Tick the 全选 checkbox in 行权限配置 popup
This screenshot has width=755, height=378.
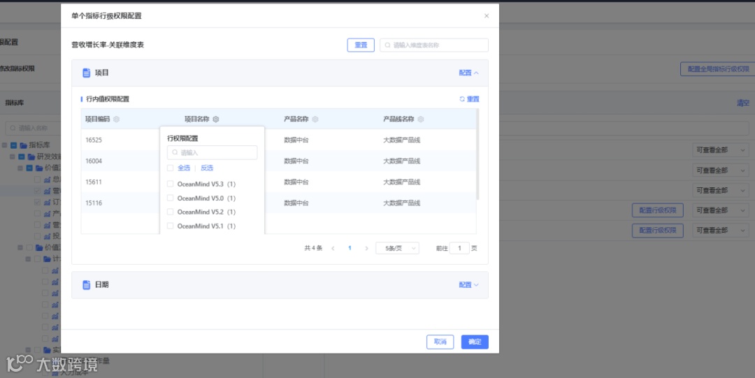(170, 168)
